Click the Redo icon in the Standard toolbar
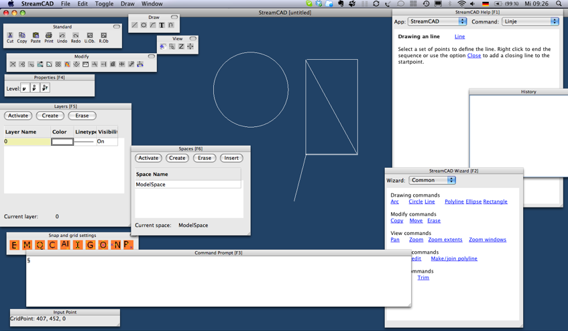 pos(76,35)
